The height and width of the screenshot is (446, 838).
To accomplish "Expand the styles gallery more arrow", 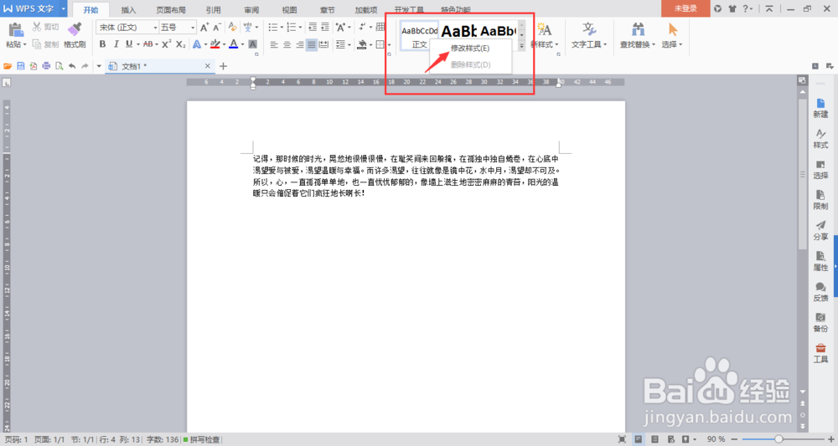I will [x=521, y=46].
